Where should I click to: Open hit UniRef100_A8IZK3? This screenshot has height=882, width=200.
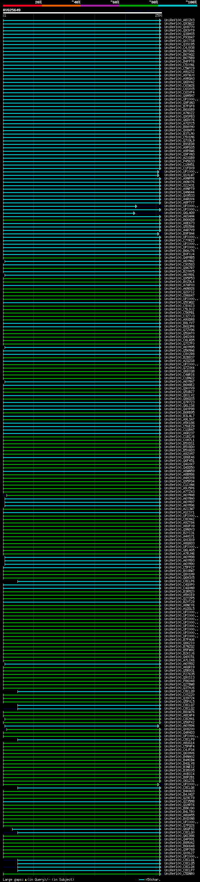179,20
